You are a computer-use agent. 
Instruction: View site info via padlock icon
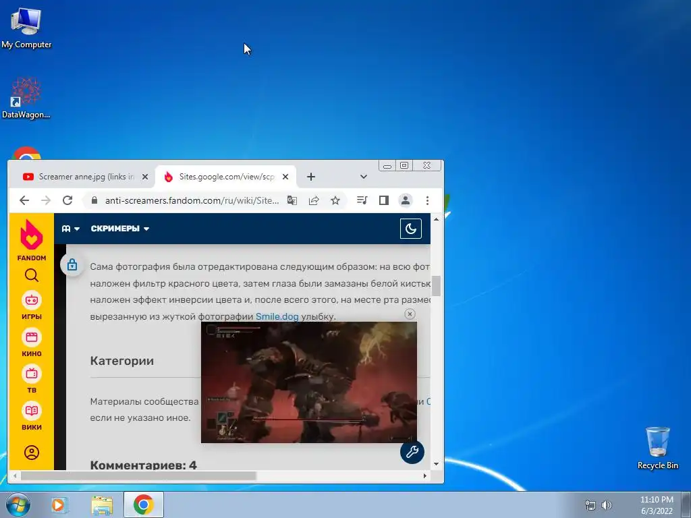pos(94,200)
